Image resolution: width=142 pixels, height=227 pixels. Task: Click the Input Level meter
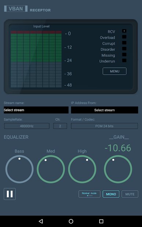point(36,59)
